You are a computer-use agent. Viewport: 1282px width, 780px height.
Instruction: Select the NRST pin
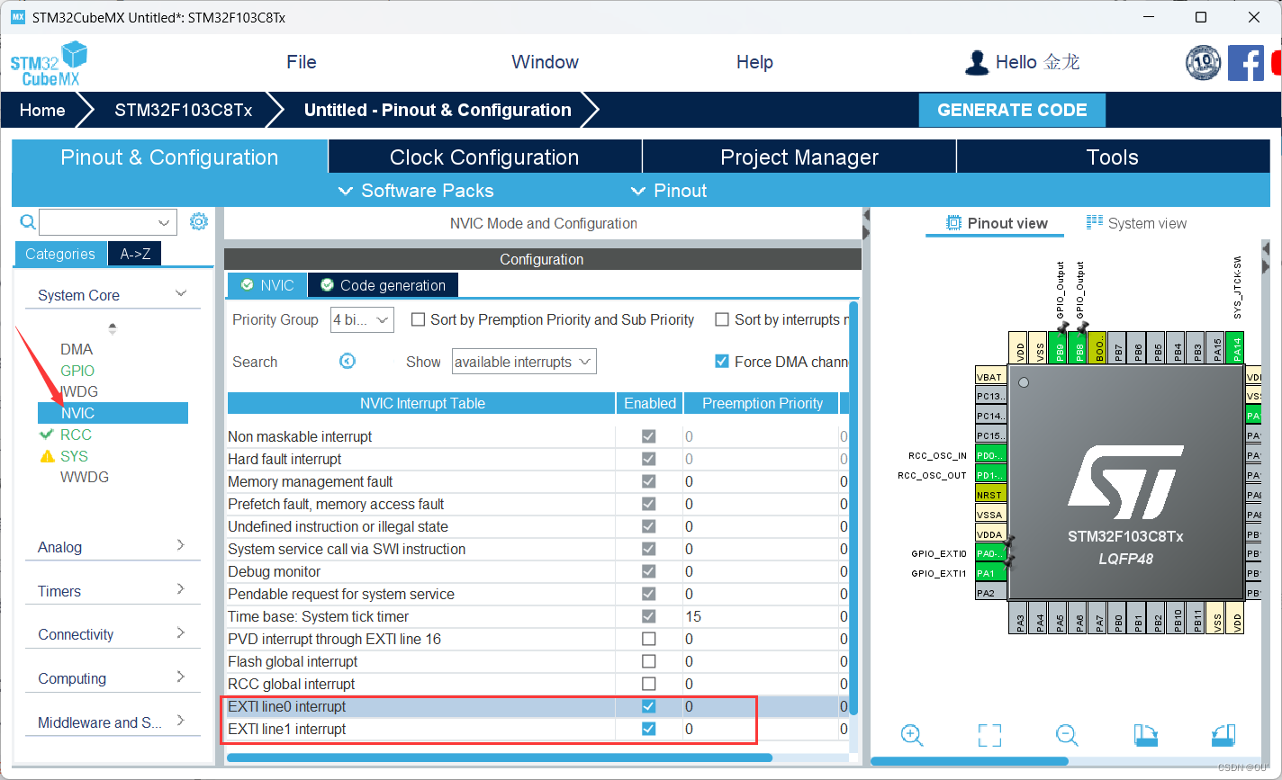point(990,495)
